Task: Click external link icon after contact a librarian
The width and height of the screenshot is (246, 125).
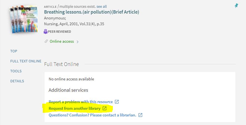Action: tap(140, 115)
